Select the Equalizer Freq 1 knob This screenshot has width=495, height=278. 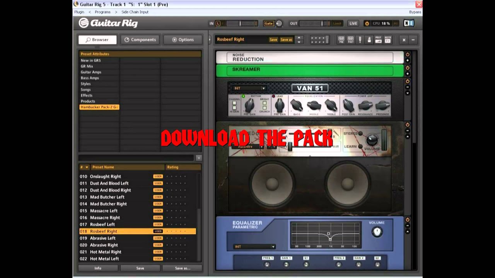[267, 264]
